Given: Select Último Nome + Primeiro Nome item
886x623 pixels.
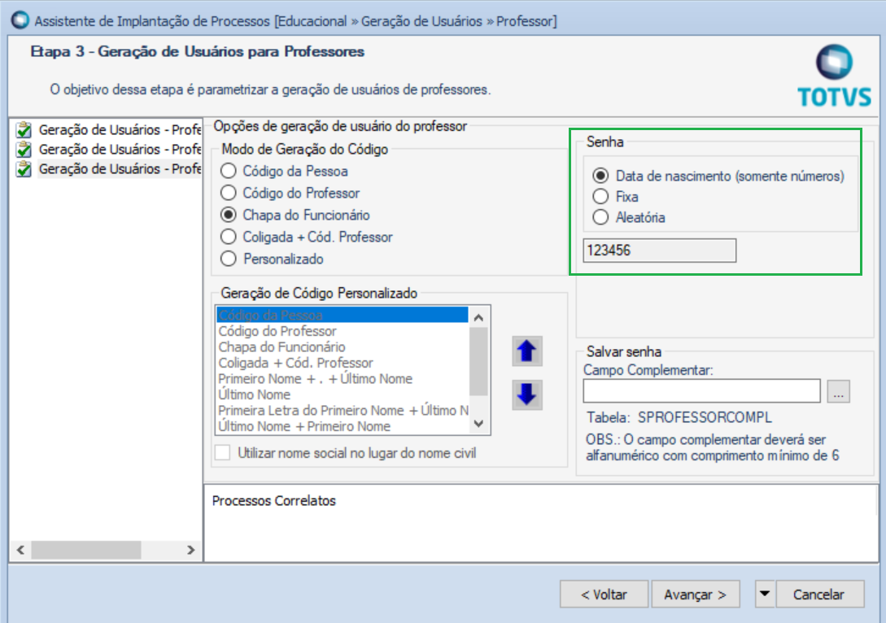Looking at the screenshot, I should coord(343,426).
